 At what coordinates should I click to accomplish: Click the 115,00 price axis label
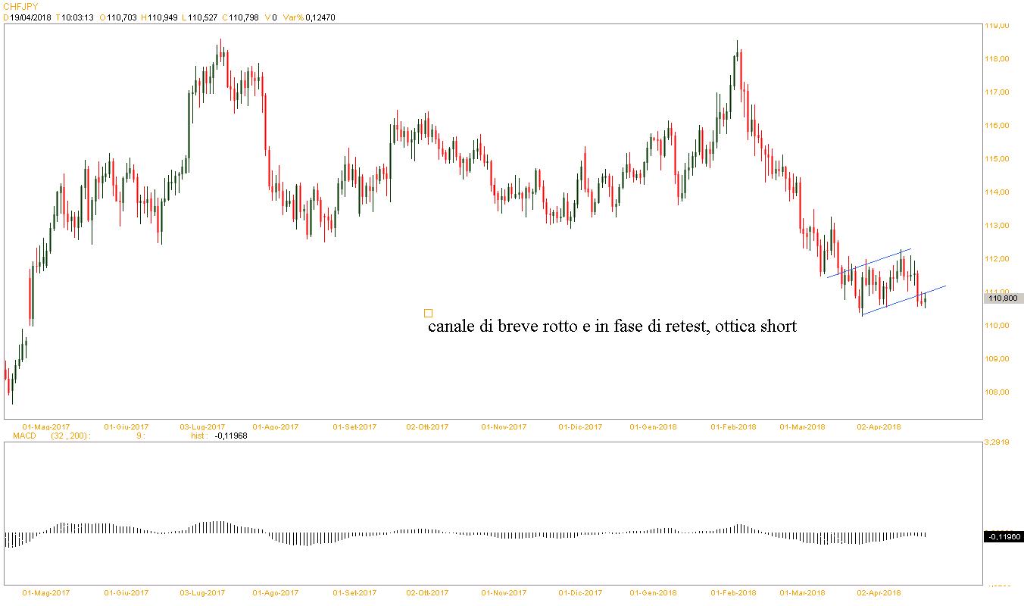[x=997, y=159]
